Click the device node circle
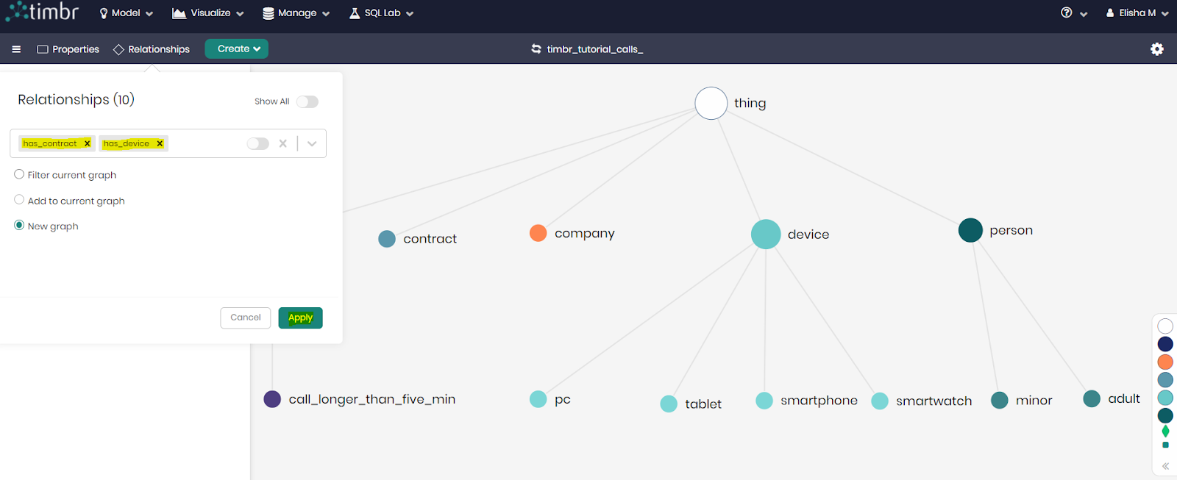This screenshot has height=480, width=1177. (x=766, y=234)
